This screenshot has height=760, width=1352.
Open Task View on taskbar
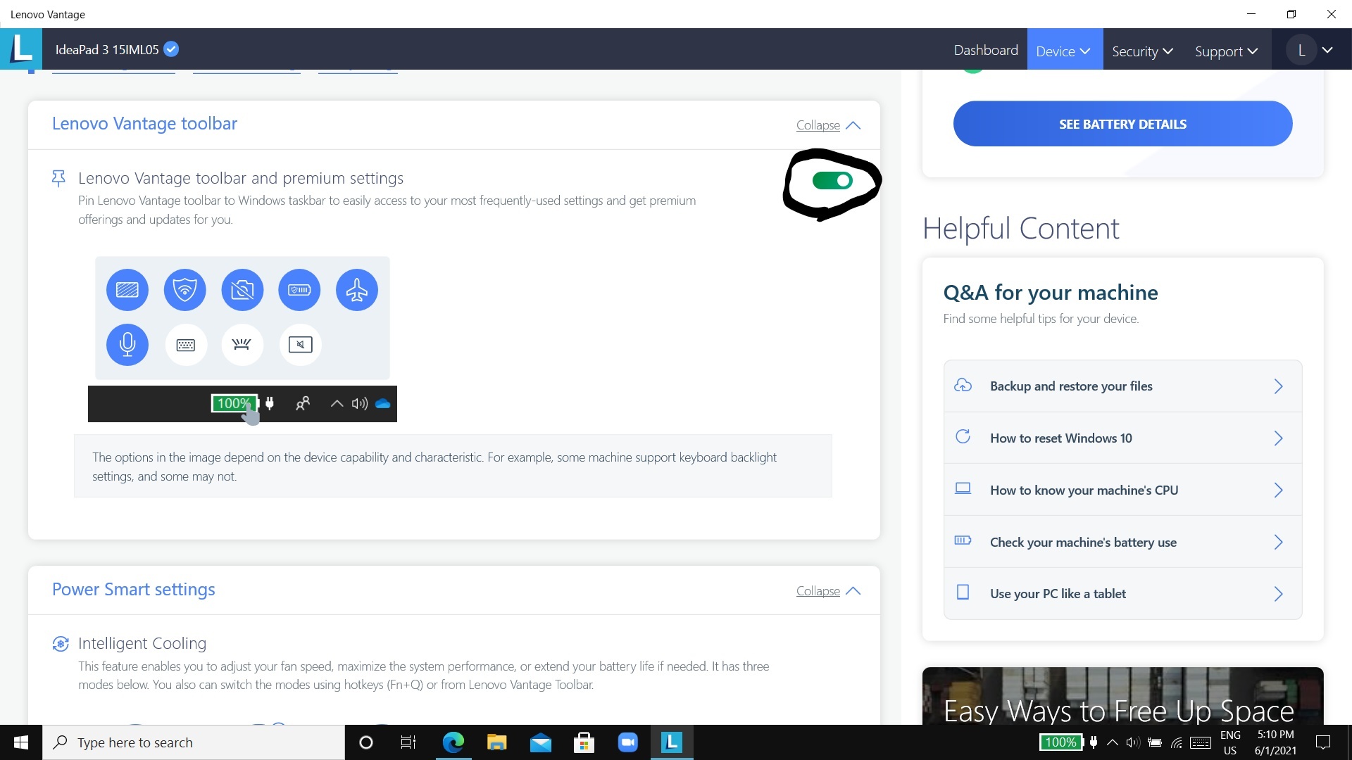408,742
